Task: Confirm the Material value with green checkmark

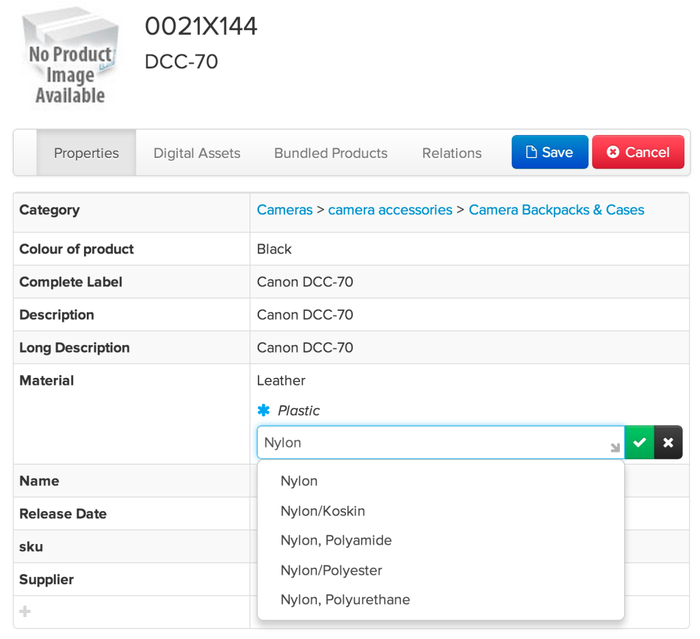Action: [x=639, y=442]
